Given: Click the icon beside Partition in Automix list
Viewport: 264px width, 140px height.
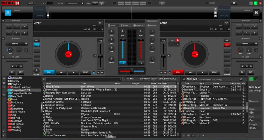Looking at the screenshot, I should (x=183, y=87).
